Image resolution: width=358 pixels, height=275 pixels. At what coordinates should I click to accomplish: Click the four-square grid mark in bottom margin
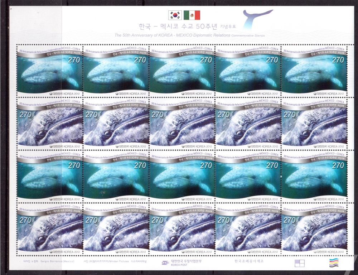coord(299,264)
